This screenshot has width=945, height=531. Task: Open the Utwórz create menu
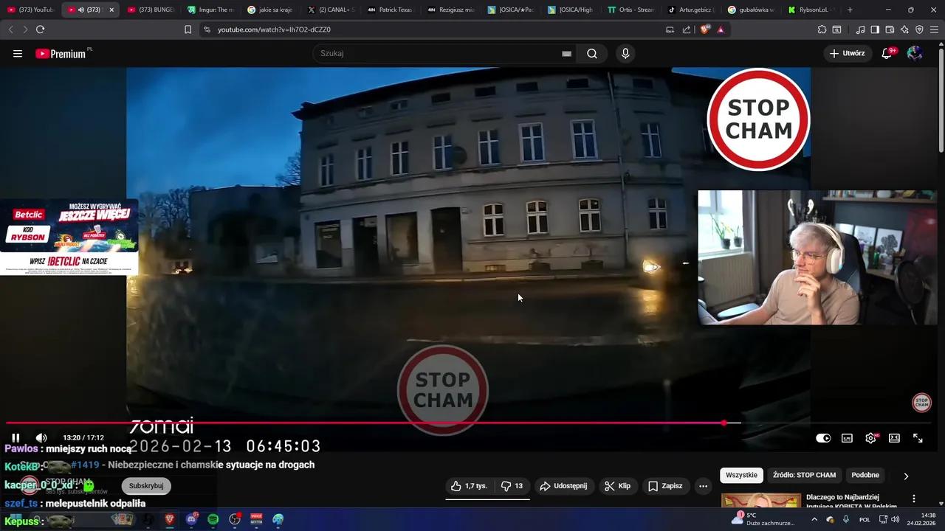847,53
